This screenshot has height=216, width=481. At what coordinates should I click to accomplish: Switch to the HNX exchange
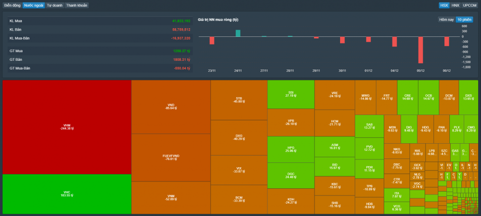coord(455,5)
